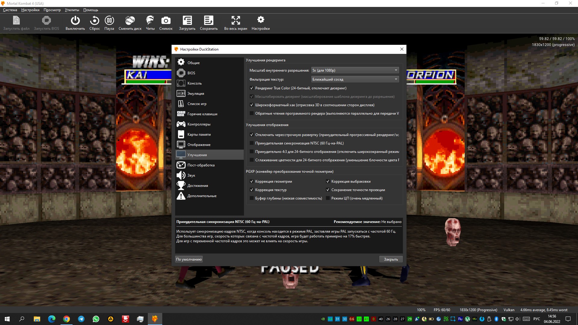The width and height of the screenshot is (578, 325).
Task: Open Telegram from taskbar
Action: 81,319
